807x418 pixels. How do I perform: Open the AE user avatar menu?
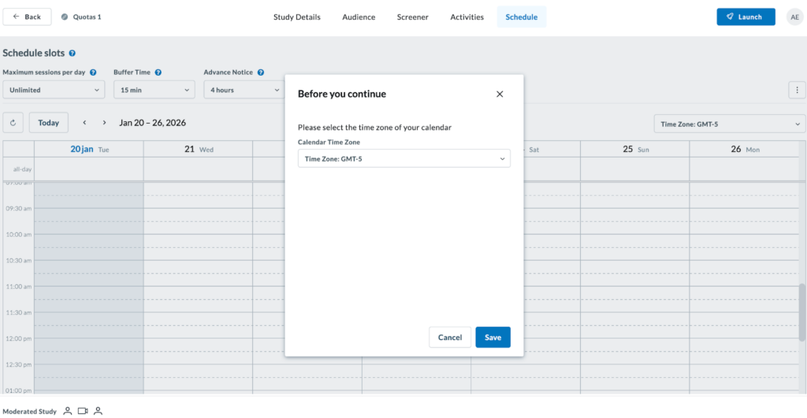coord(794,17)
